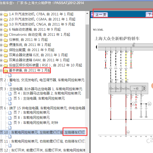Image resolution: width=153 pixels, height=153 pixels.
Task: Select Climatronic 自动空调 tree item
Action: click(39, 35)
